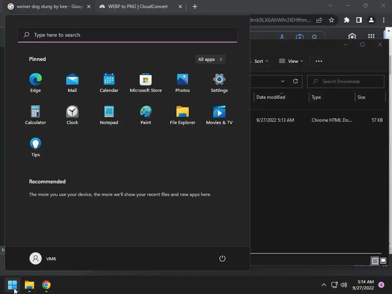Open the Mail app
The image size is (392, 294).
pos(72,83)
